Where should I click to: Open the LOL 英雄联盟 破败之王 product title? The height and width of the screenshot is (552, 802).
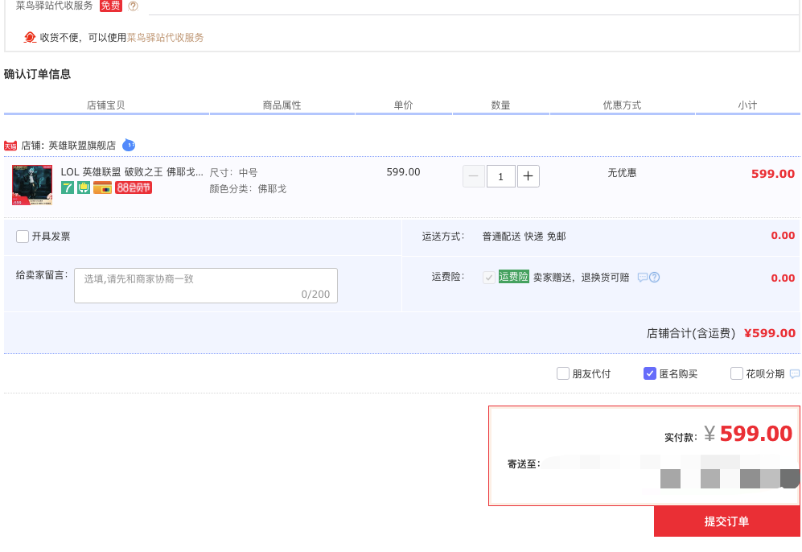click(132, 172)
